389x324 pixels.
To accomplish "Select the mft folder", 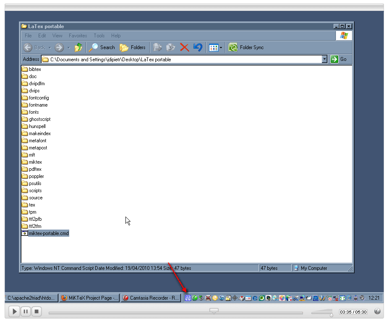I will click(x=29, y=155).
